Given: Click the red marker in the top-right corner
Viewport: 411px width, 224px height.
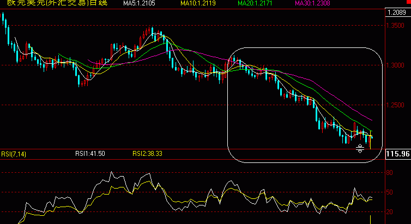Looking at the screenshot, I should coord(409,2).
